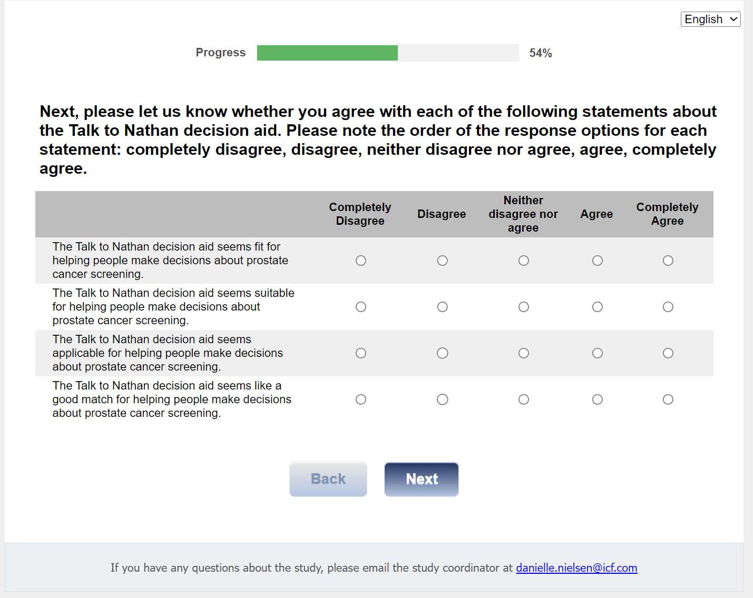Select Agree for the 'seems applicable' statement
753x598 pixels.
coord(597,353)
